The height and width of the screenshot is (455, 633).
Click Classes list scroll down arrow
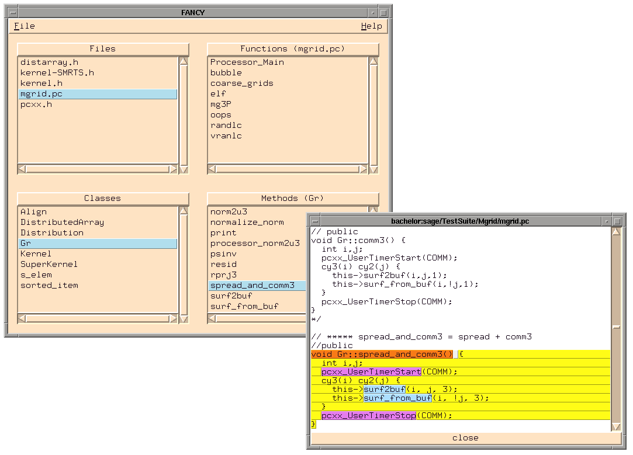184,319
